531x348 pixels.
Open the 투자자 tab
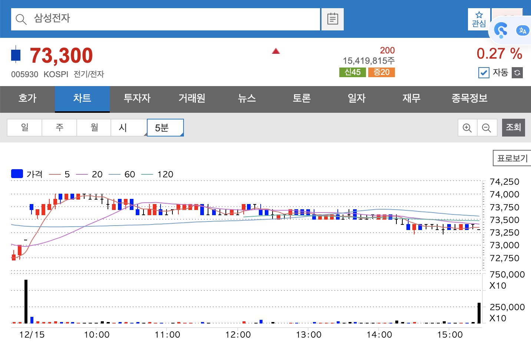[137, 98]
